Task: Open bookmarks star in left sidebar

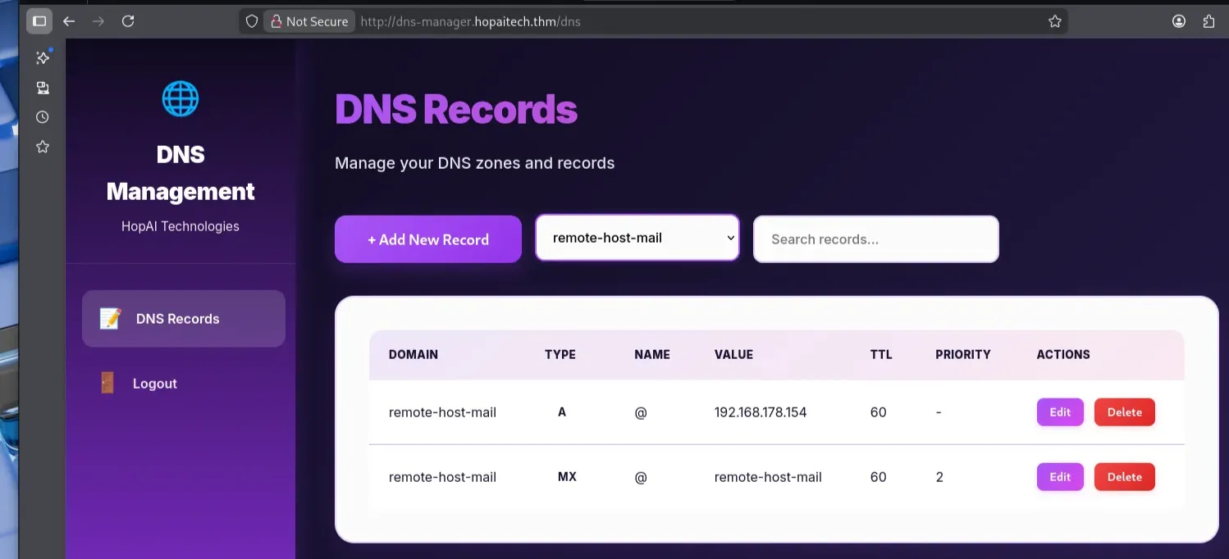Action: pyautogui.click(x=43, y=147)
